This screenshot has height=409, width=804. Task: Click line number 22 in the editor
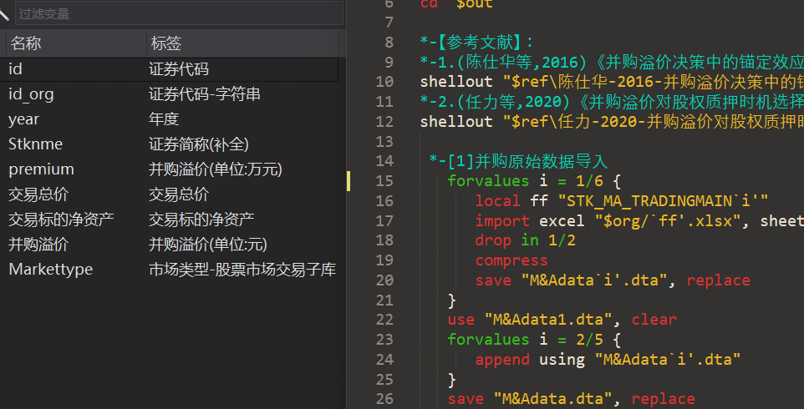(x=384, y=320)
